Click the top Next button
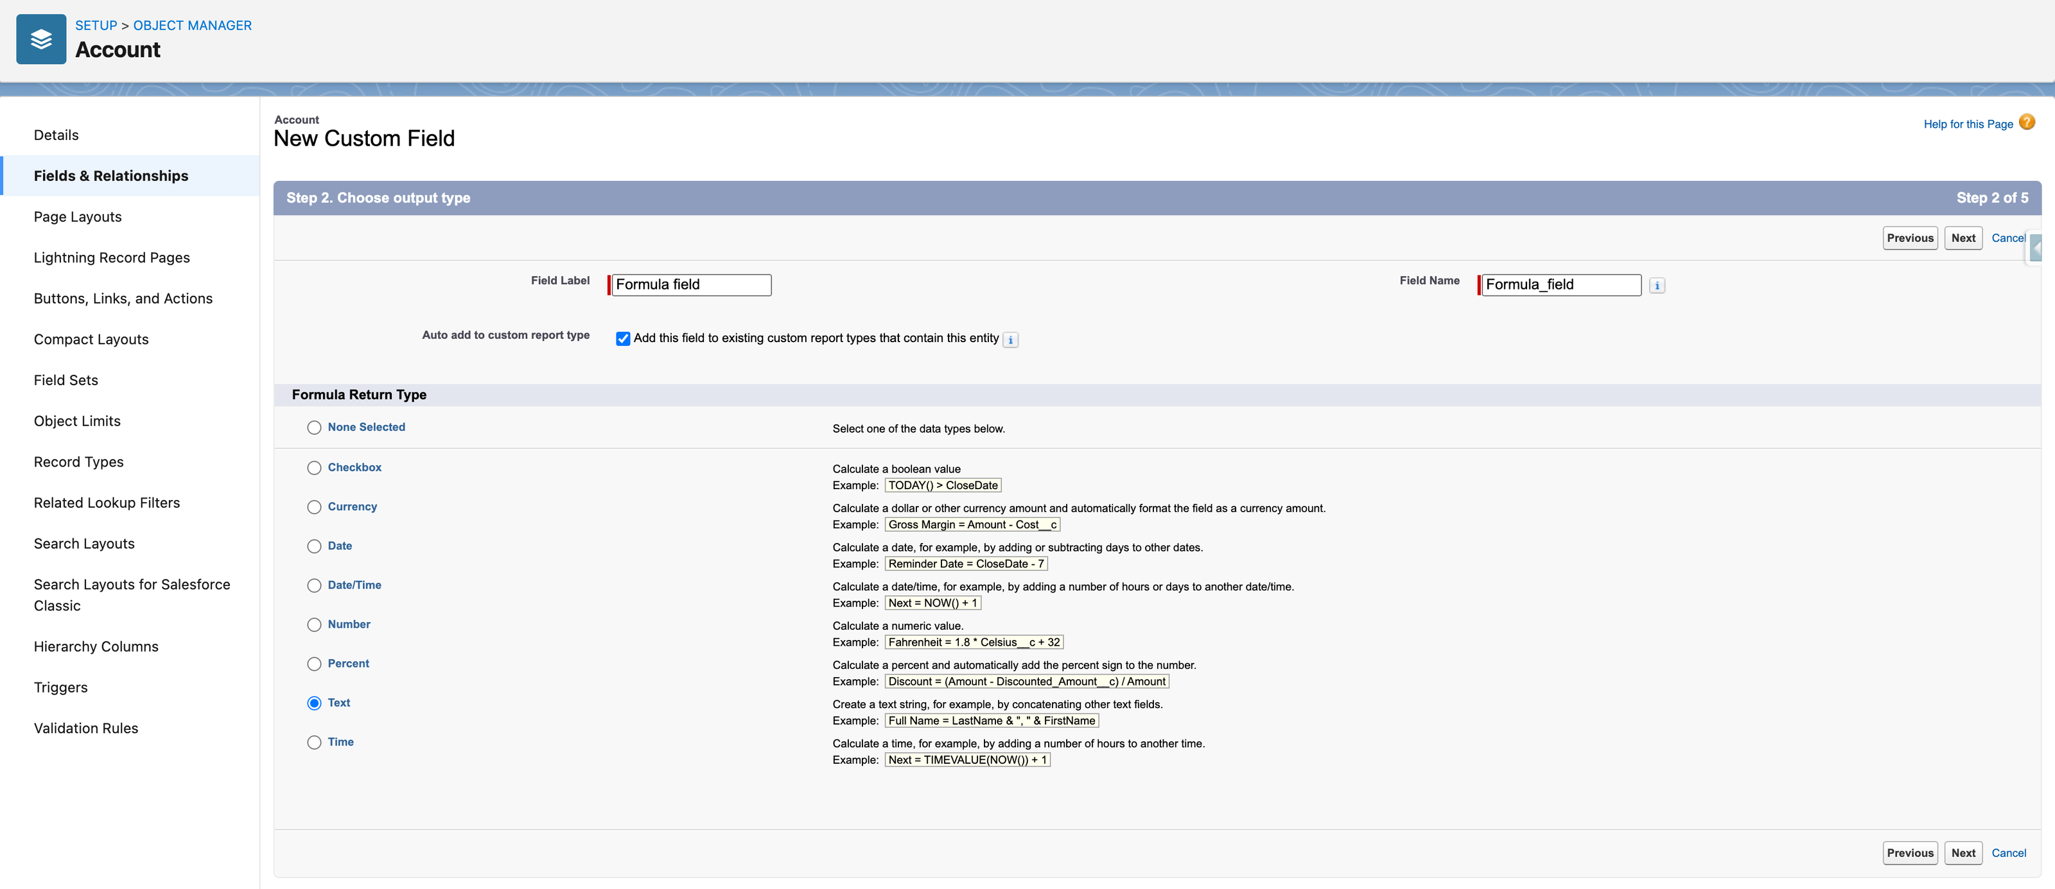The width and height of the screenshot is (2055, 889). pos(1963,237)
